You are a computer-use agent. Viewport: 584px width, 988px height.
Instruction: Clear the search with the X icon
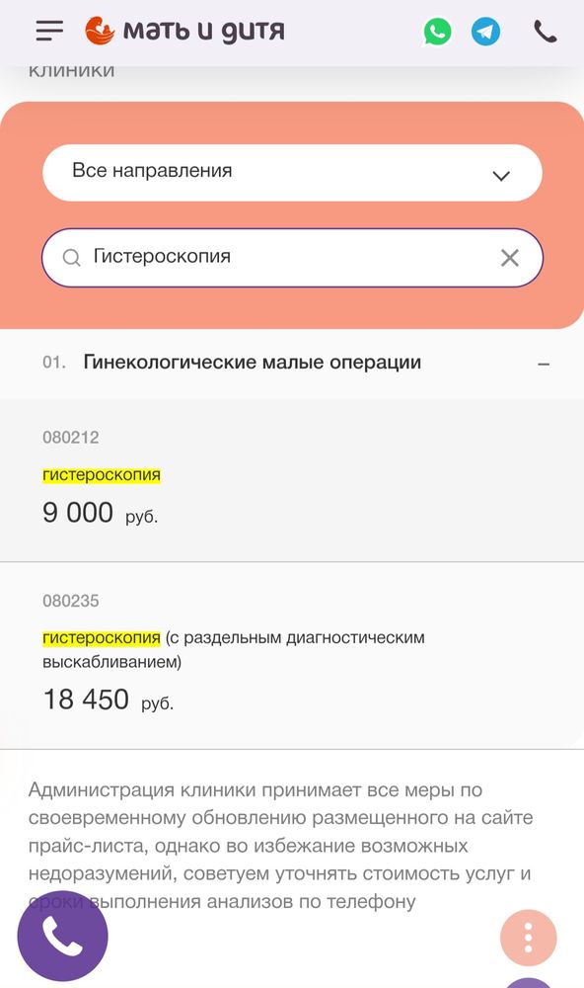509,257
